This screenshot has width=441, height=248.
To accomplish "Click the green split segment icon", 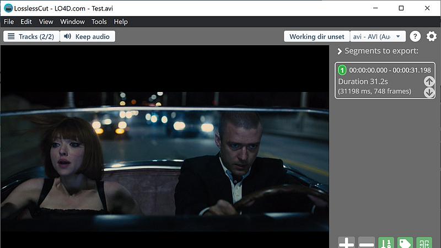I will pos(424,242).
